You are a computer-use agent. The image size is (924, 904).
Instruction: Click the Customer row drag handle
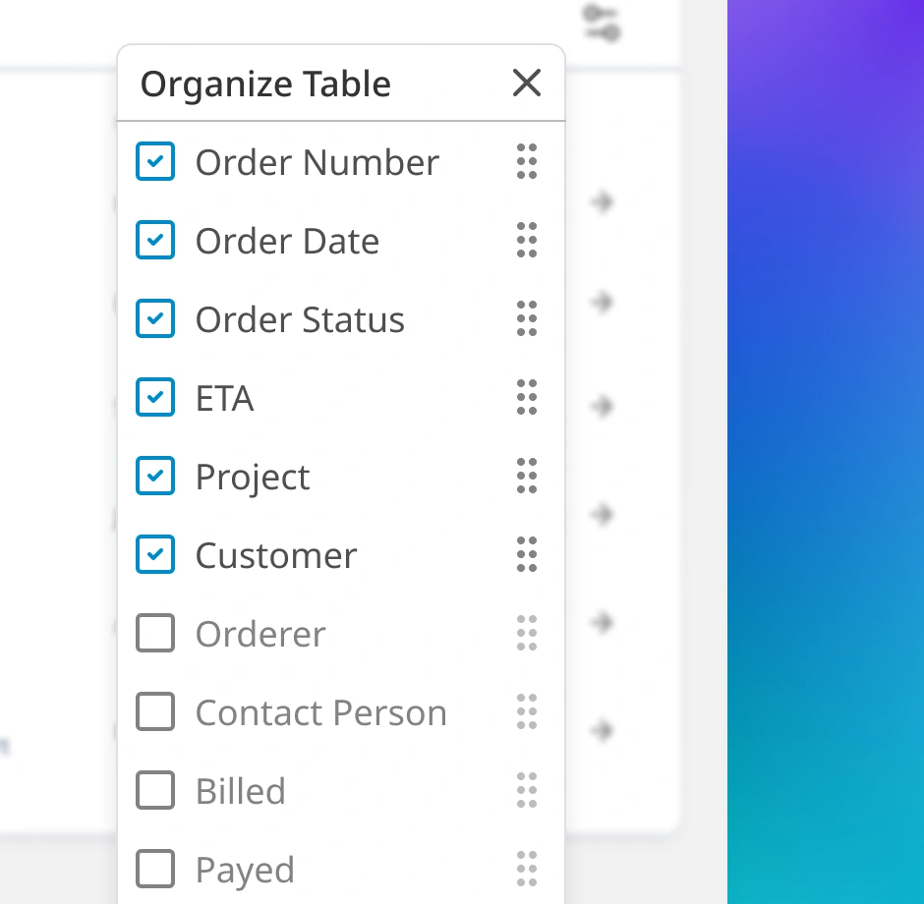click(527, 554)
